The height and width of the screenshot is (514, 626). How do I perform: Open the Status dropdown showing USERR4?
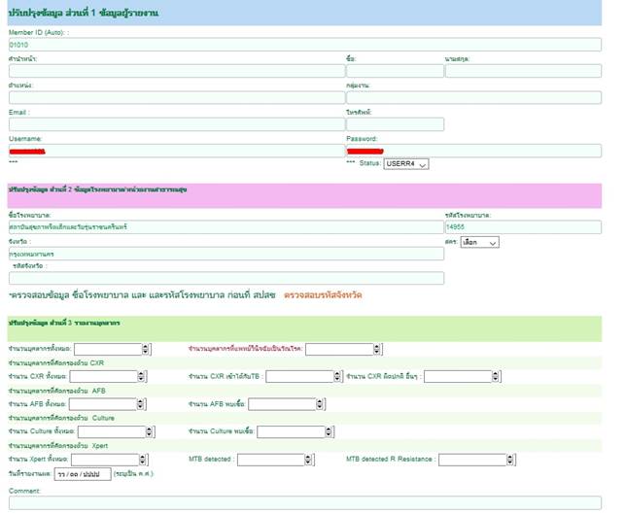pos(406,164)
